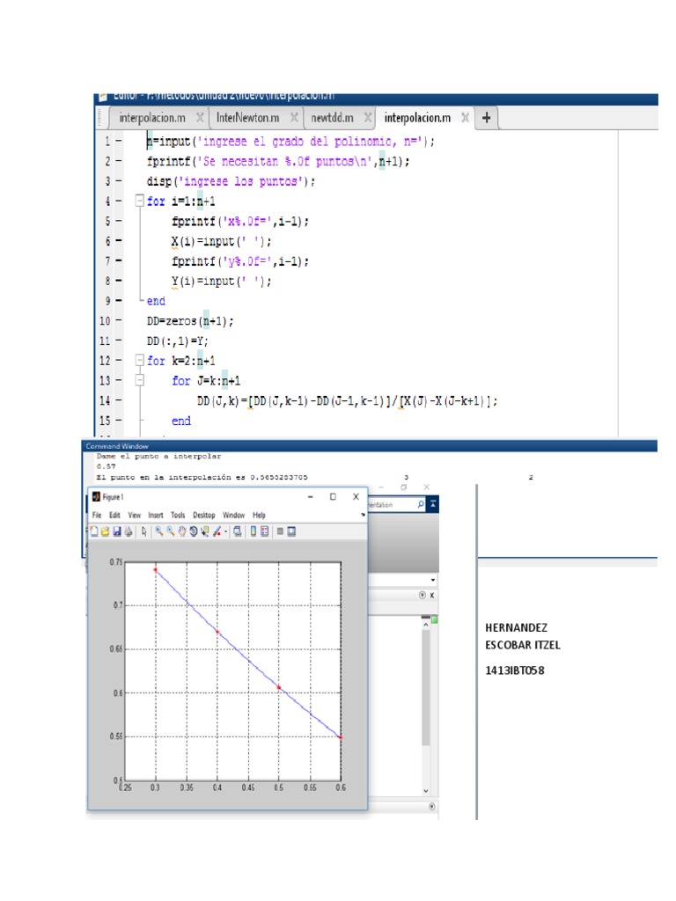
Task: Choose the Rotate 3D tool
Action: tap(194, 531)
